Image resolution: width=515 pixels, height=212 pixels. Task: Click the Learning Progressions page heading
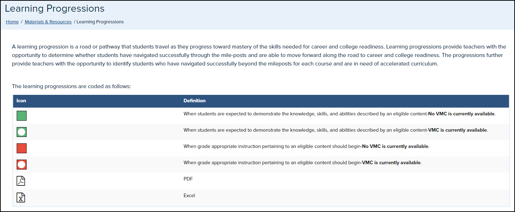[55, 8]
